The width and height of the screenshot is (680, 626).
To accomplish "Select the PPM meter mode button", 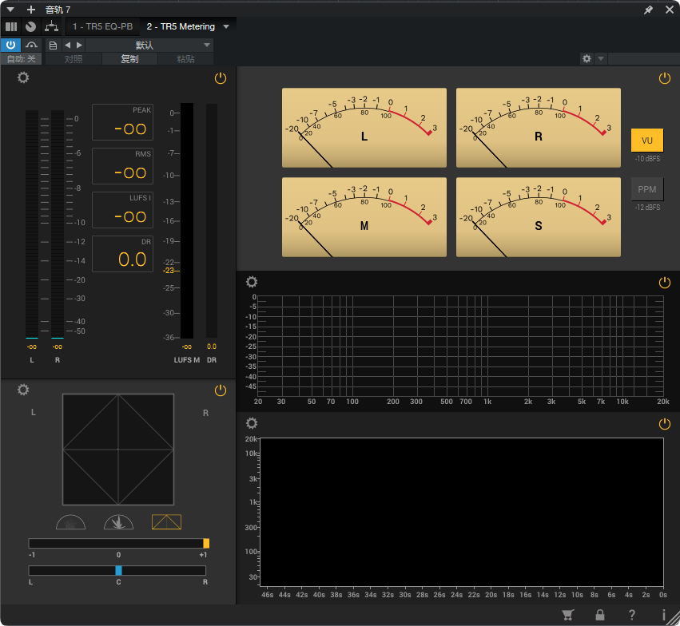I will tap(647, 189).
